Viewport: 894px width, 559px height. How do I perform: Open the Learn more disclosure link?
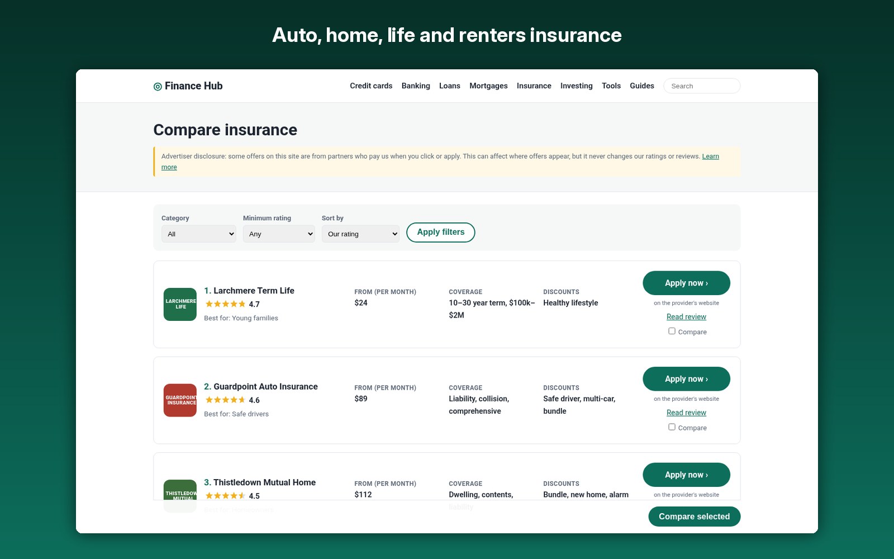711,157
